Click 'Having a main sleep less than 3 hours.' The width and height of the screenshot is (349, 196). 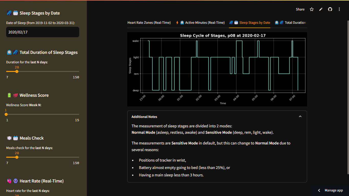171,175
